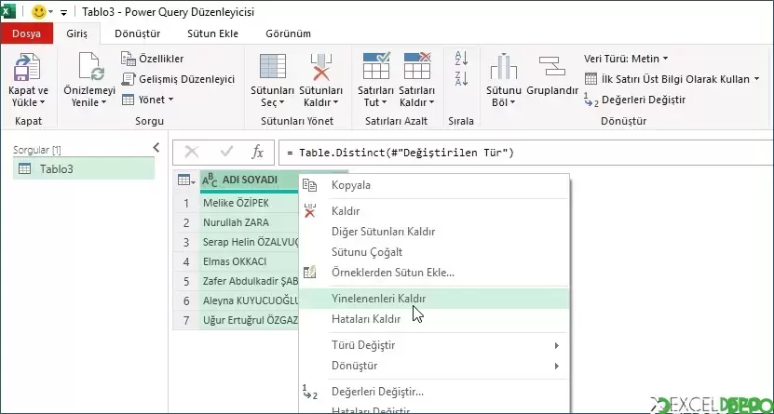Click Değerleri Değiştir in the ribbon
774x414 pixels.
point(635,100)
